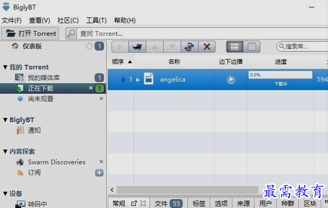Screen dimensions: 328x208
Task: Click the 0.0% progress bar of angelica
Action: pyautogui.click(x=280, y=75)
